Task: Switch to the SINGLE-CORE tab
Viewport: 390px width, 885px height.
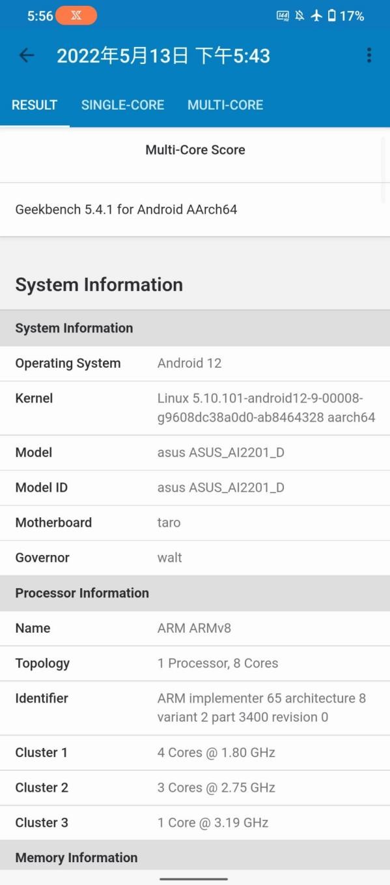Action: coord(122,105)
